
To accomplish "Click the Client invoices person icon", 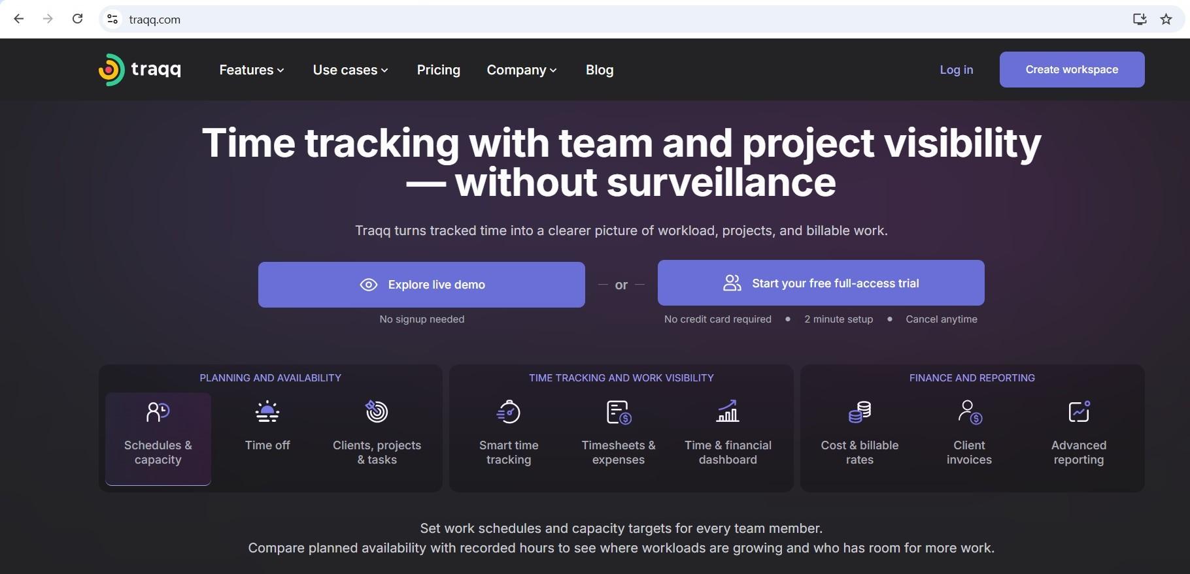I will coord(969,412).
